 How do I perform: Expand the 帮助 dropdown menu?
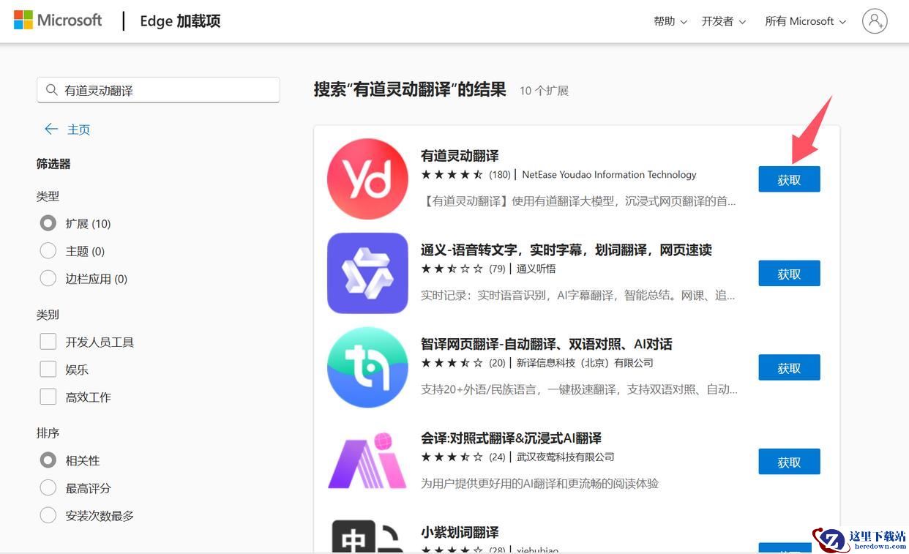tap(670, 21)
